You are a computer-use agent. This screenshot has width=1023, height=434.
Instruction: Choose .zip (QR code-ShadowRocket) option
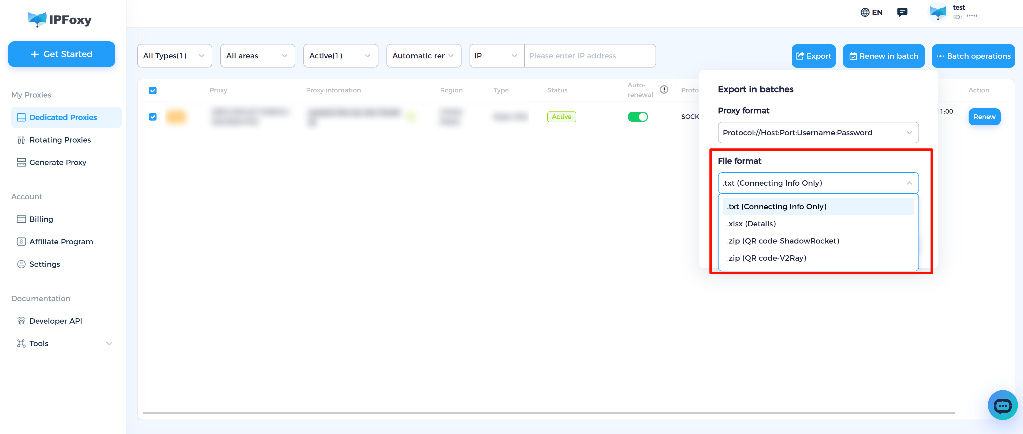click(x=818, y=241)
